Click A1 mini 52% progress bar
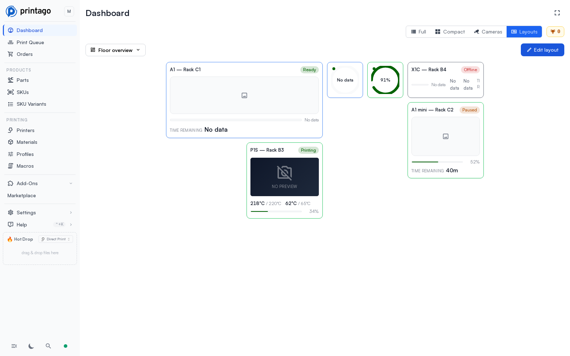The height and width of the screenshot is (356, 570). click(x=437, y=162)
